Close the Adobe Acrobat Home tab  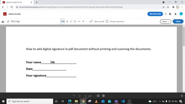click(x=32, y=2)
